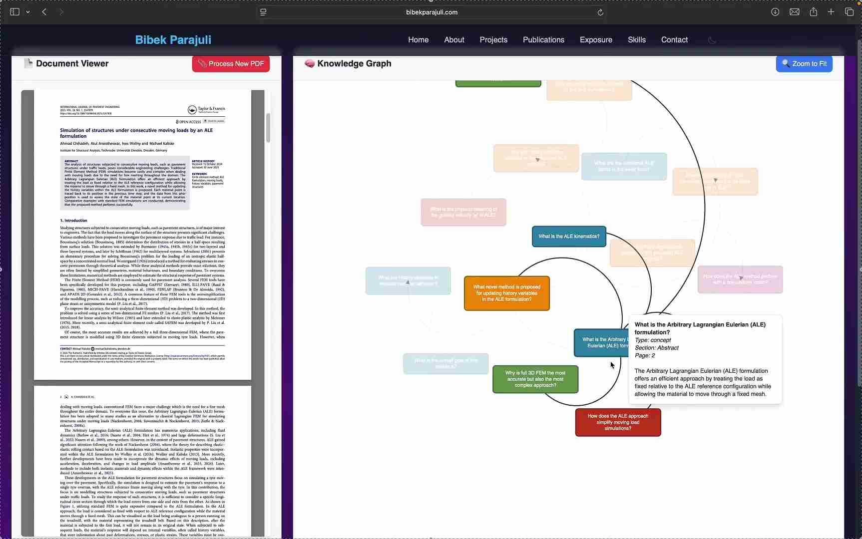Click the Bibek Parajuli site title
862x539 pixels.
[x=173, y=40]
